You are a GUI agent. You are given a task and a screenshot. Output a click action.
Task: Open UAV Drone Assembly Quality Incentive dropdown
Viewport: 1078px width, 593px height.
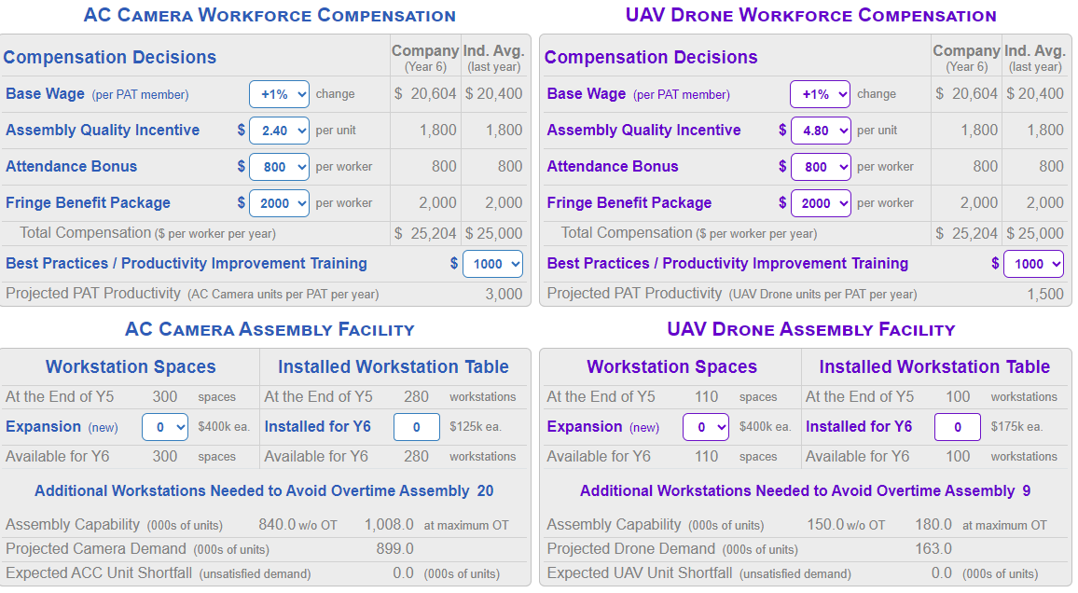pyautogui.click(x=821, y=131)
